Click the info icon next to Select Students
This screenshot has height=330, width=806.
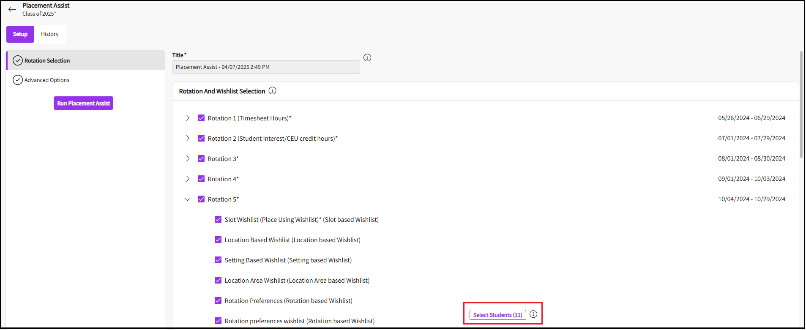533,314
